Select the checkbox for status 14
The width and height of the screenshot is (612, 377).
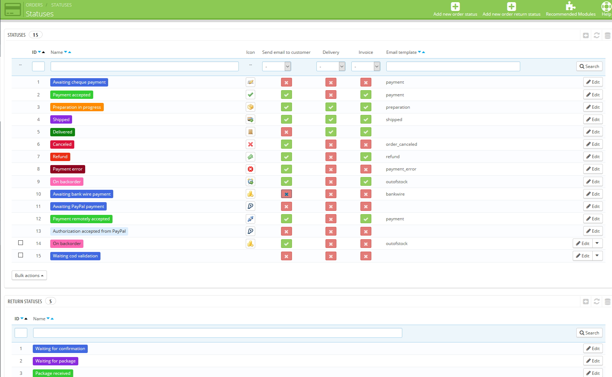[x=21, y=243]
